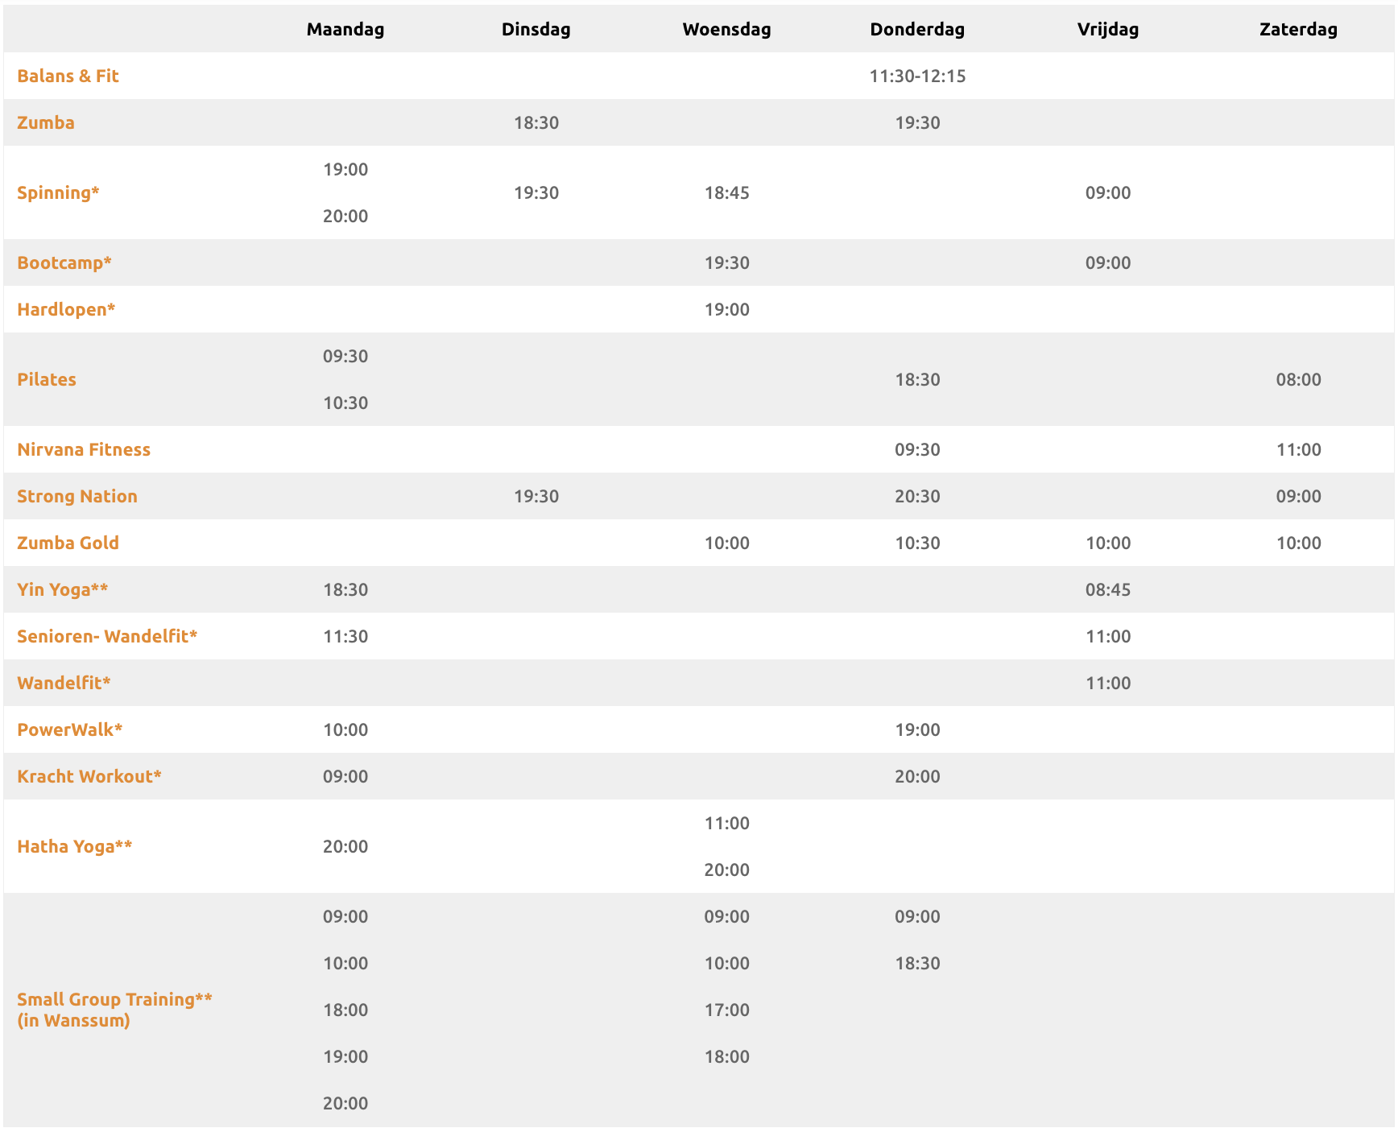Click Zumba Gold's Zaterdag 10:00 time
Screen dimensions: 1398x1132
coord(1299,543)
